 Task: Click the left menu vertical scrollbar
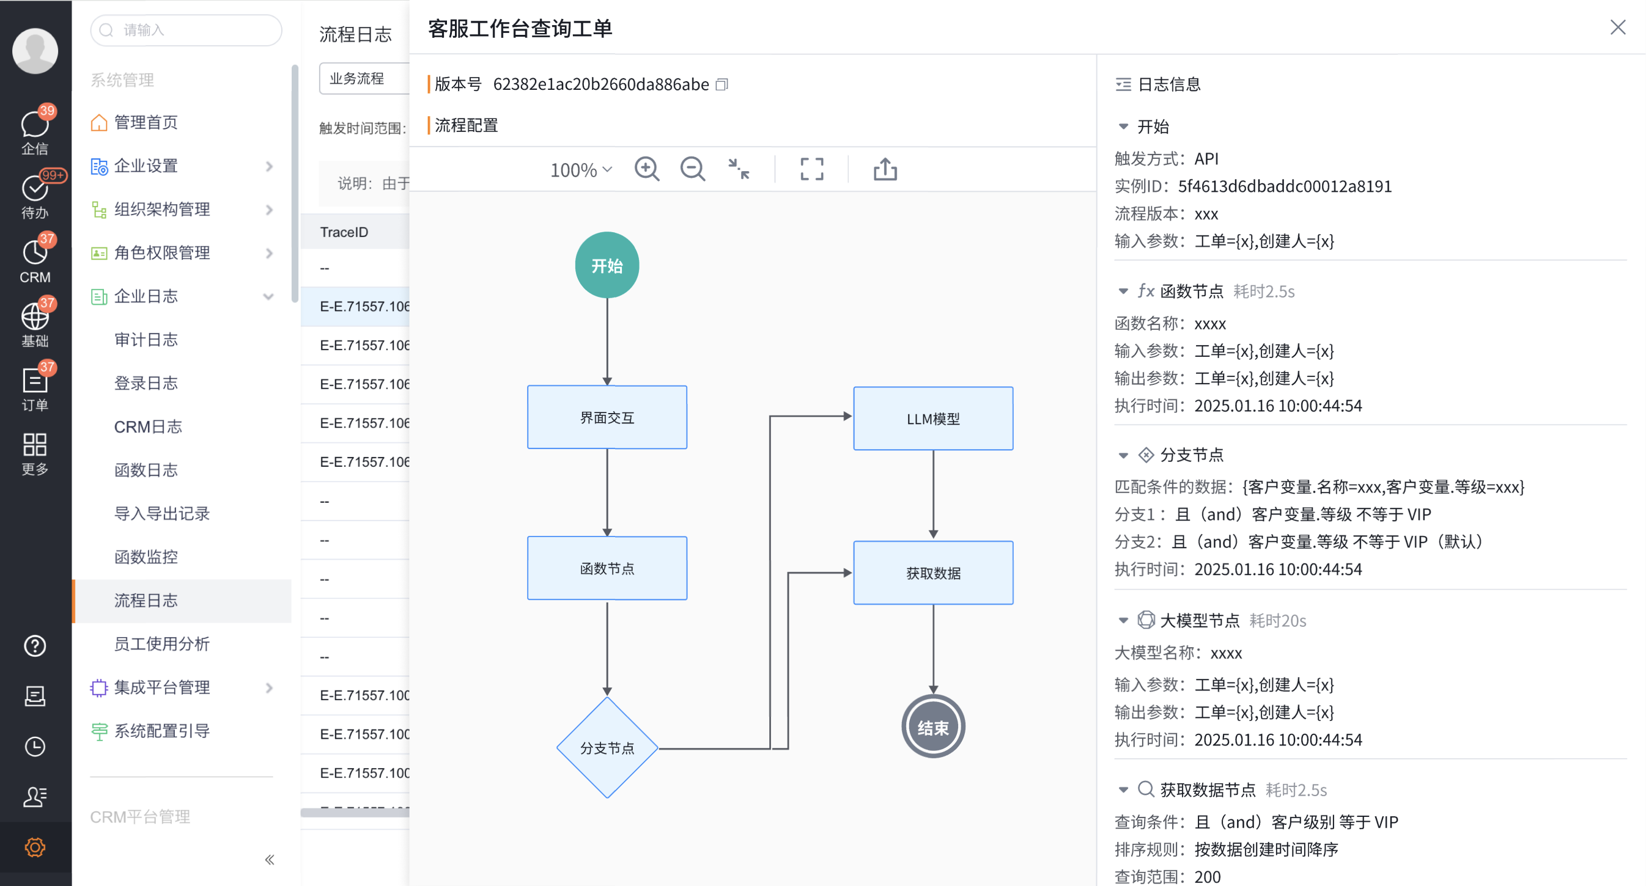(295, 183)
